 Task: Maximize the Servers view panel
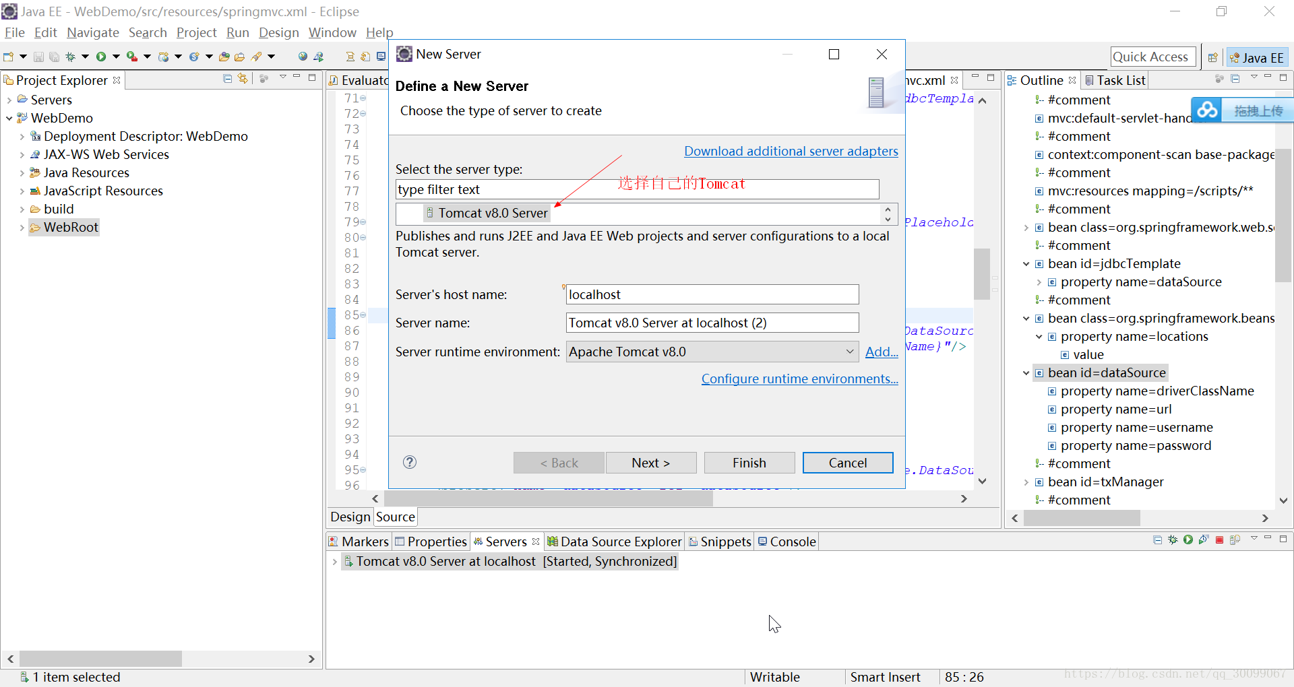[x=1283, y=539]
